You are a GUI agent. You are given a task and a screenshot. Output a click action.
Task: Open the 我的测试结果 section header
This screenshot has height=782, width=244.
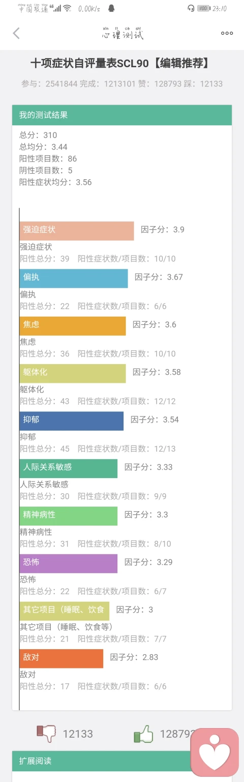coord(122,115)
